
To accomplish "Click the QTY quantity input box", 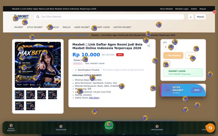I will click(170, 47).
